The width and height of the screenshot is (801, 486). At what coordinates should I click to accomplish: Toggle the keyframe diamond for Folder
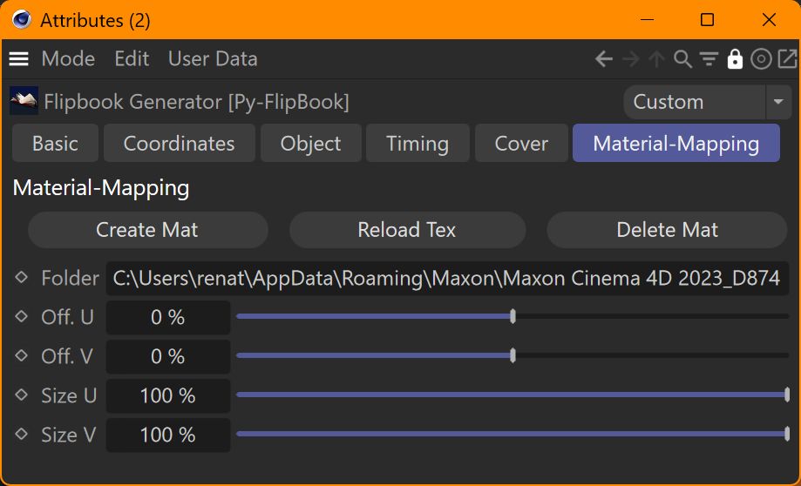(22, 277)
